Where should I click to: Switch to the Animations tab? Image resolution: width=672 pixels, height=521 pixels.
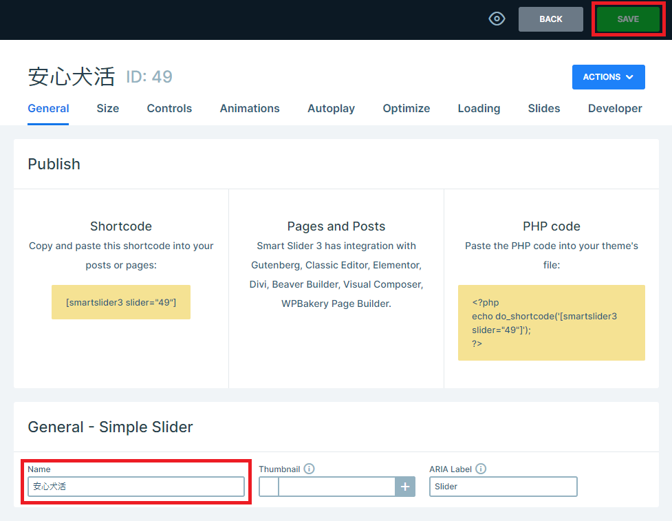pos(250,108)
